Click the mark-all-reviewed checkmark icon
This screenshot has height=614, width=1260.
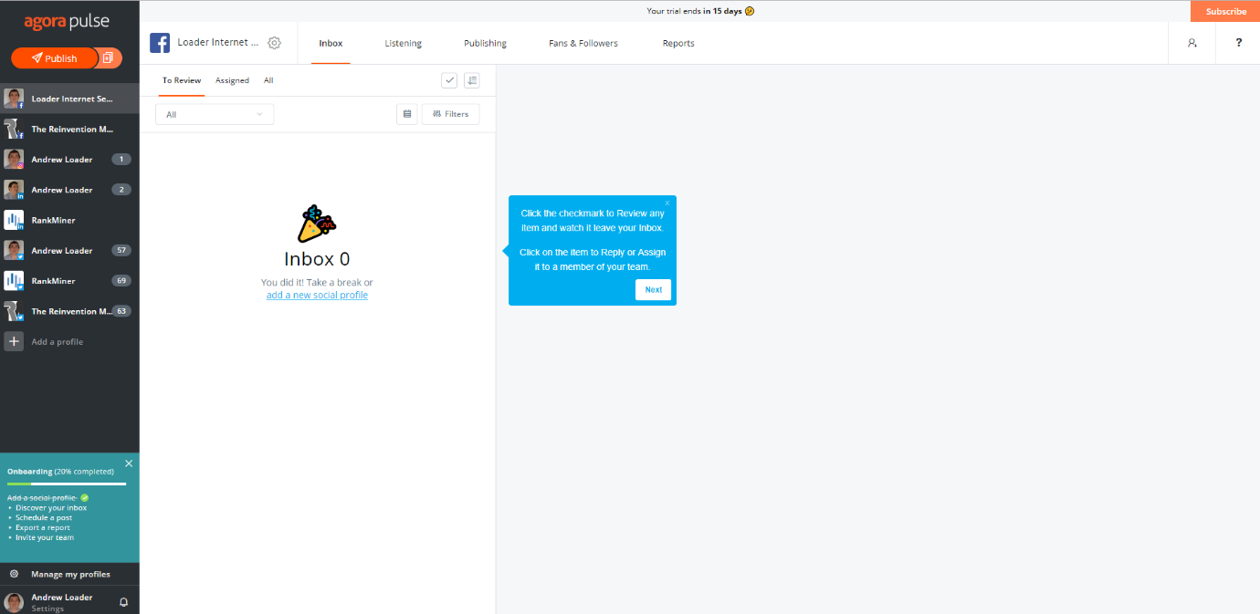click(x=449, y=80)
